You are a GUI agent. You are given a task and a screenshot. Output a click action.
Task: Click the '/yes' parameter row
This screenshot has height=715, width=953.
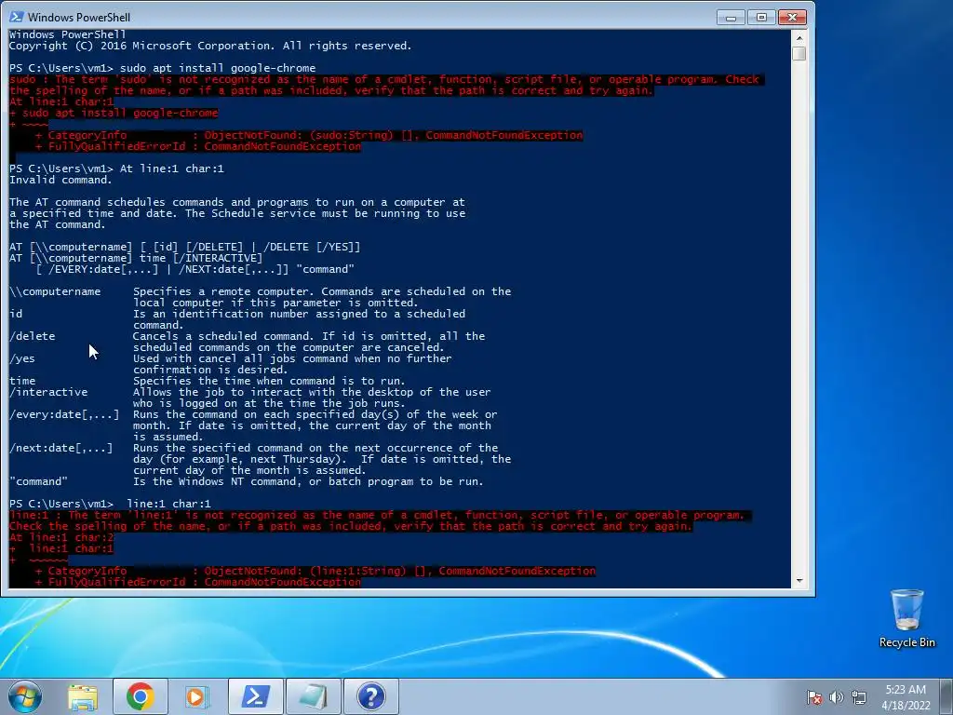[x=231, y=364]
